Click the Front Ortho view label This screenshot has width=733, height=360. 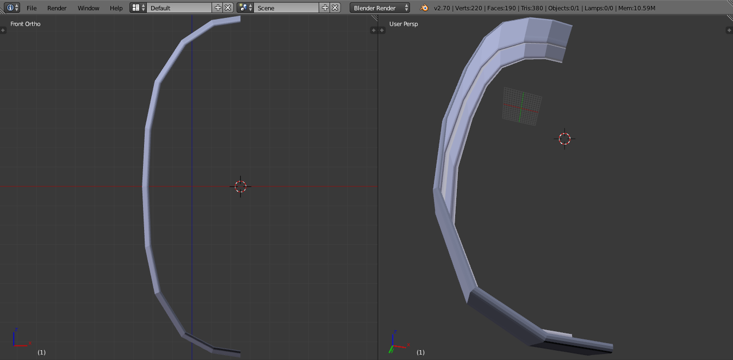(x=26, y=24)
